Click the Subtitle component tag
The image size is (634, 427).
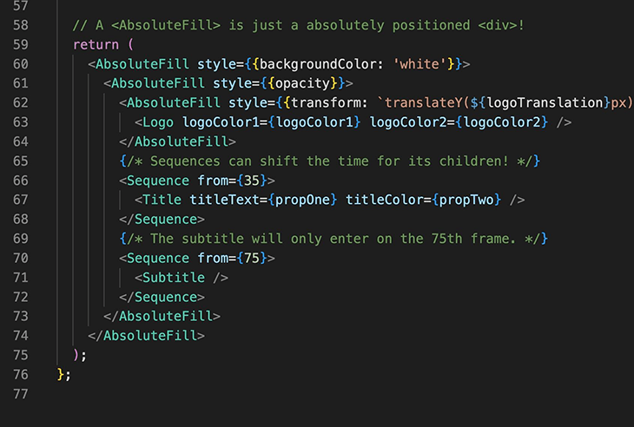click(174, 278)
